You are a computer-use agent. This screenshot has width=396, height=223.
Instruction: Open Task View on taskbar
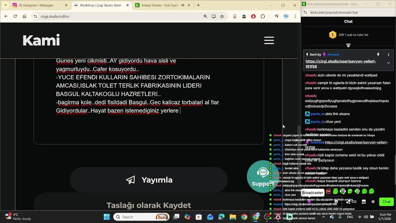[x=176, y=217]
